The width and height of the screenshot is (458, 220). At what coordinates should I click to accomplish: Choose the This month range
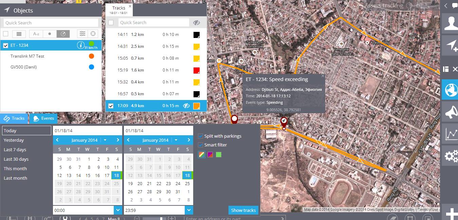[15, 168]
